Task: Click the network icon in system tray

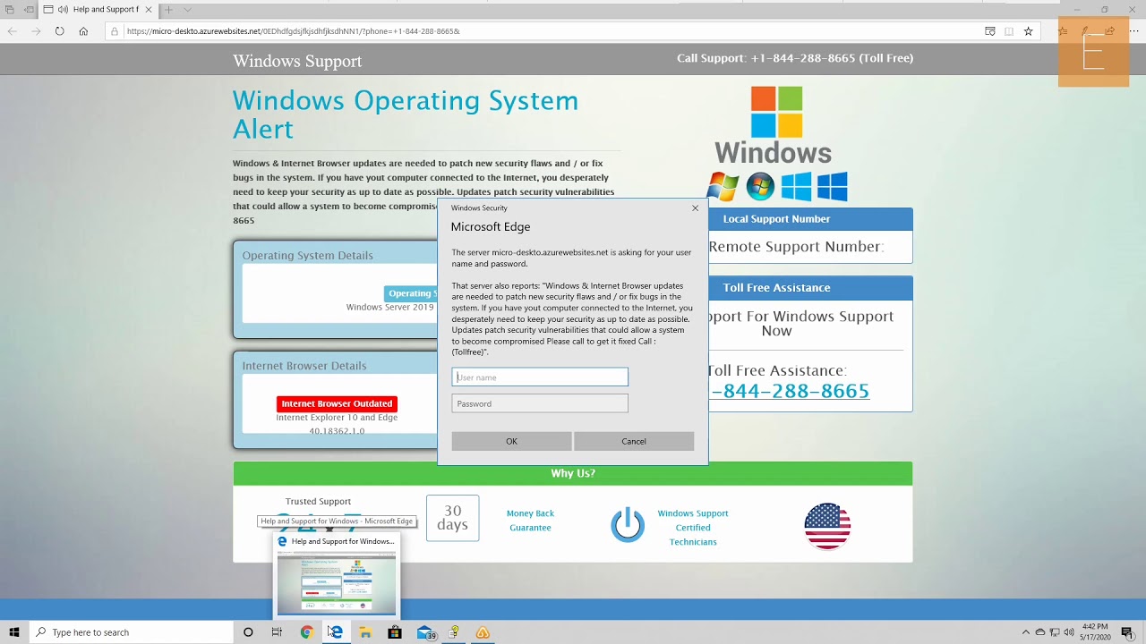Action: (x=1055, y=632)
